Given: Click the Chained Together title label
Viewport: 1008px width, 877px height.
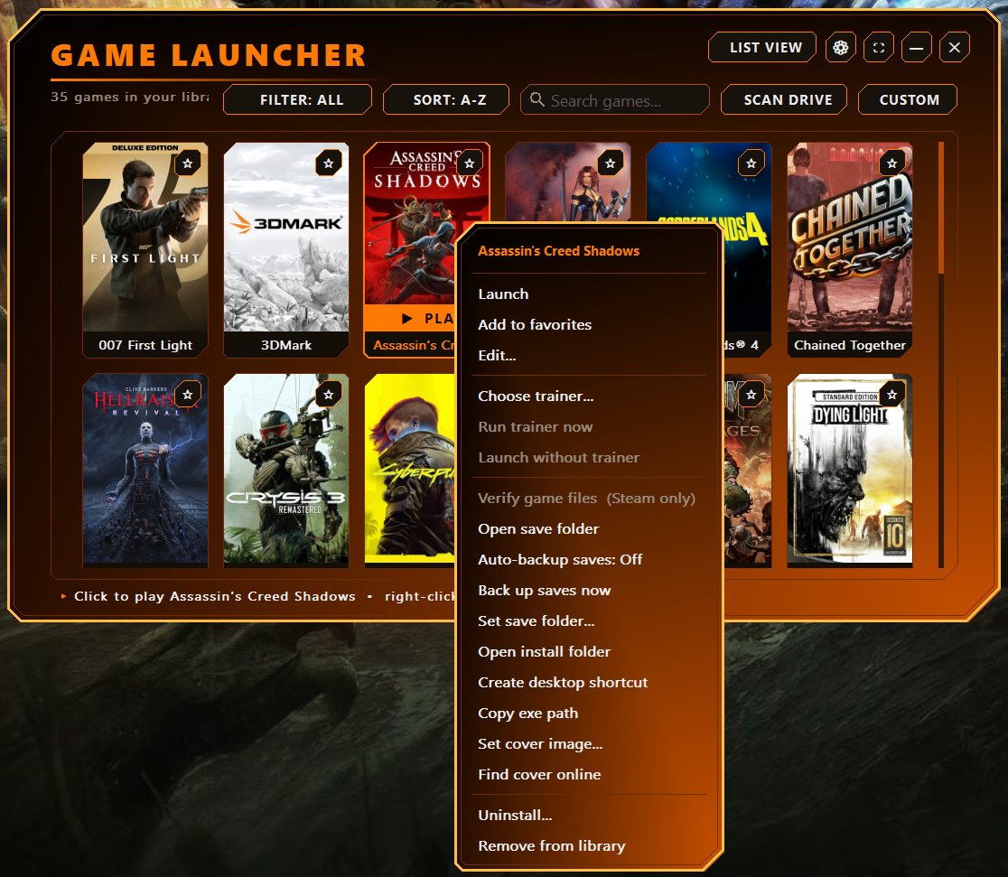Looking at the screenshot, I should [850, 345].
